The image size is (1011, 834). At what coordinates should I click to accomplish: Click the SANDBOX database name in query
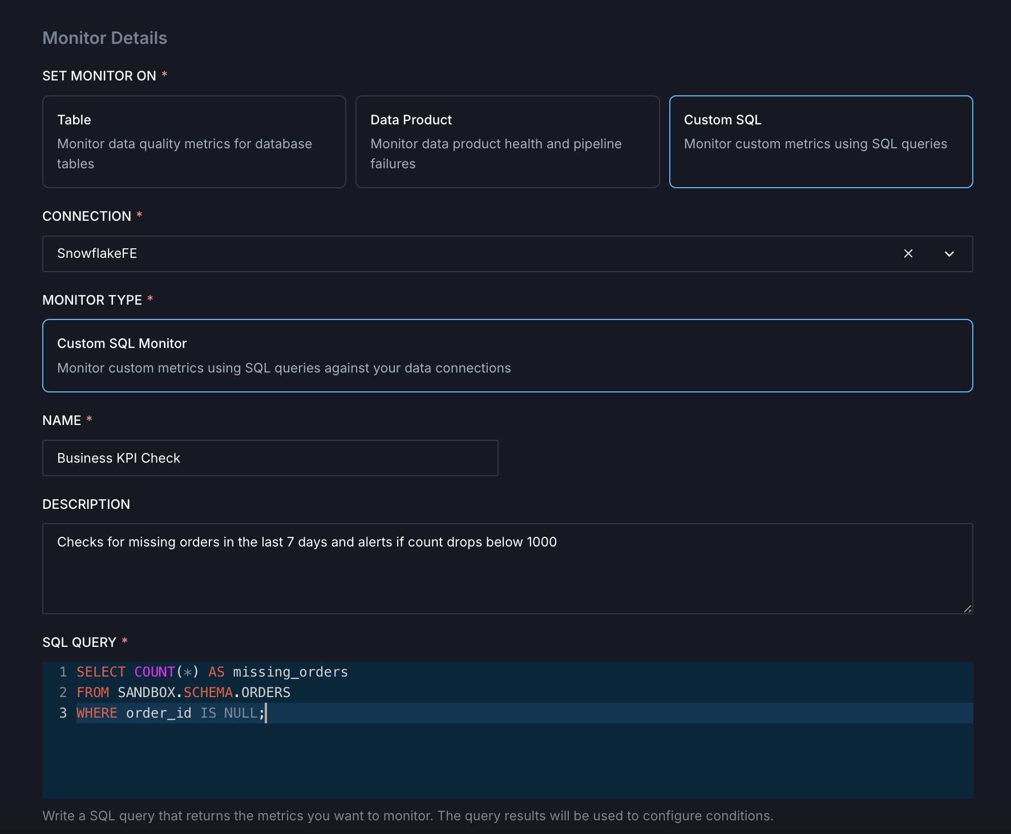click(146, 693)
